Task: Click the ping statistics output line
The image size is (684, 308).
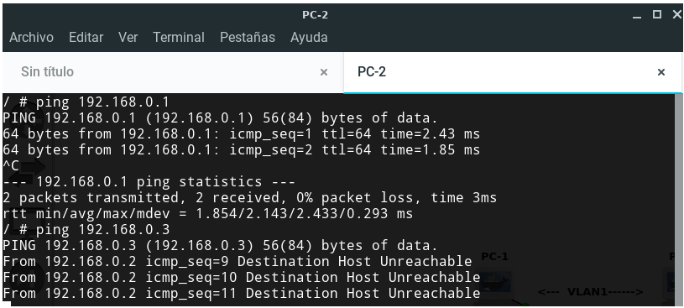Action: point(149,181)
